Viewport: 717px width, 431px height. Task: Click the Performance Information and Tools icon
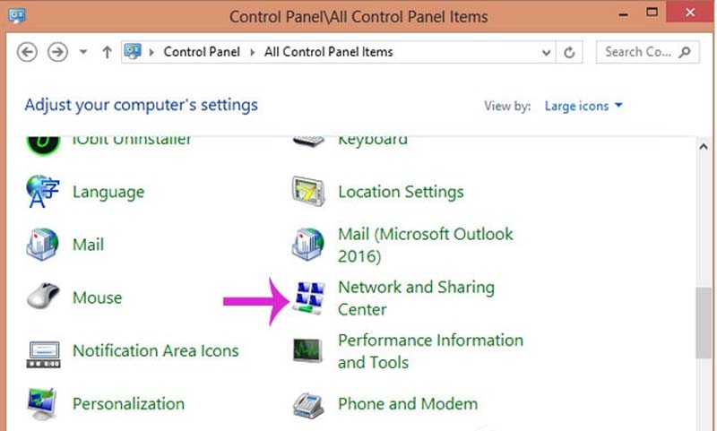tap(308, 351)
